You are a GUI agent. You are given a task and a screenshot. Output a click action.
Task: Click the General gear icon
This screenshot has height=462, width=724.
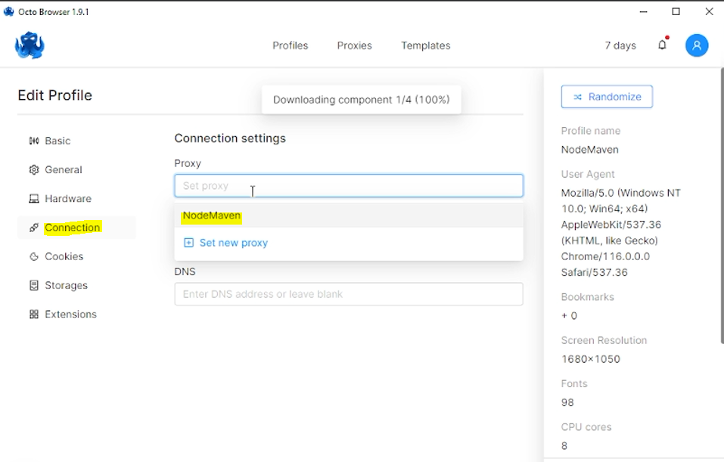coord(34,170)
